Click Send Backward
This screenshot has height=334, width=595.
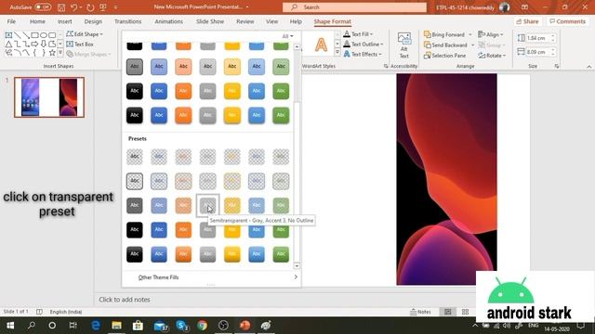click(445, 45)
